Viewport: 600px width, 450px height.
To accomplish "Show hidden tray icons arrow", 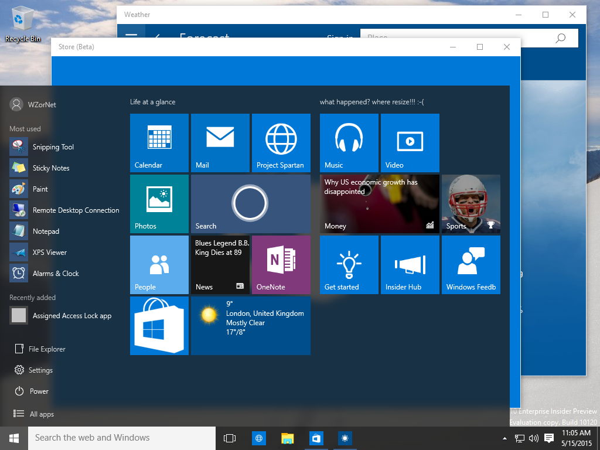I will 504,438.
